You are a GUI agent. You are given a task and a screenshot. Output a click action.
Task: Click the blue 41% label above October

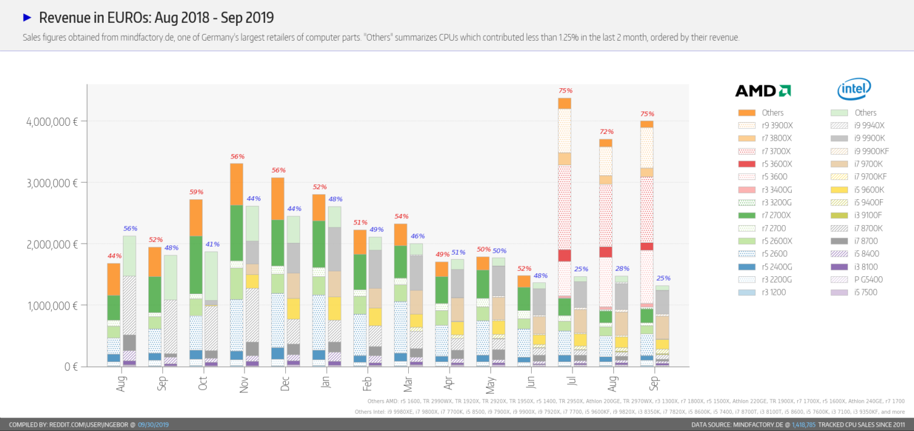[212, 244]
